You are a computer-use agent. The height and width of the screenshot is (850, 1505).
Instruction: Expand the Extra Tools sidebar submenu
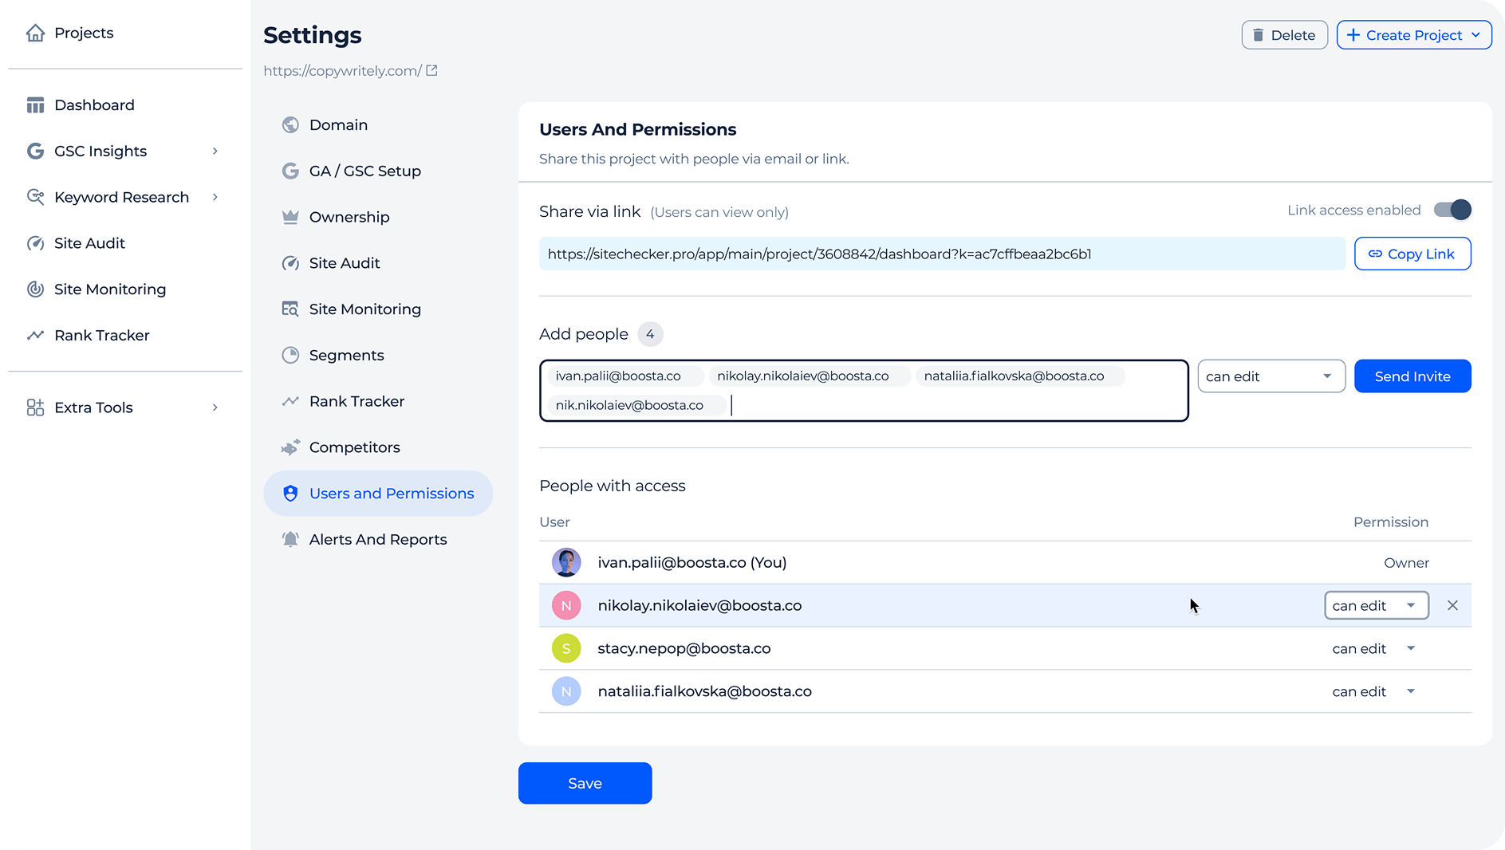click(215, 407)
